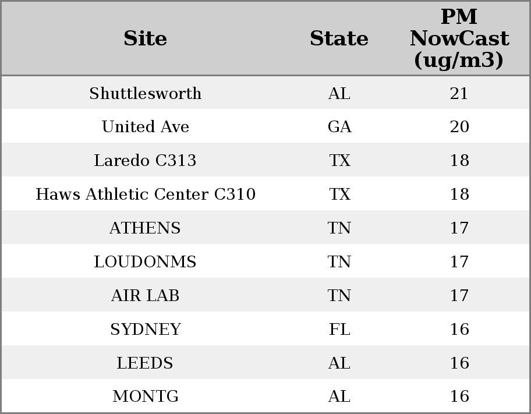531x414 pixels.
Task: Select the MONTG site cell
Action: coord(146,396)
